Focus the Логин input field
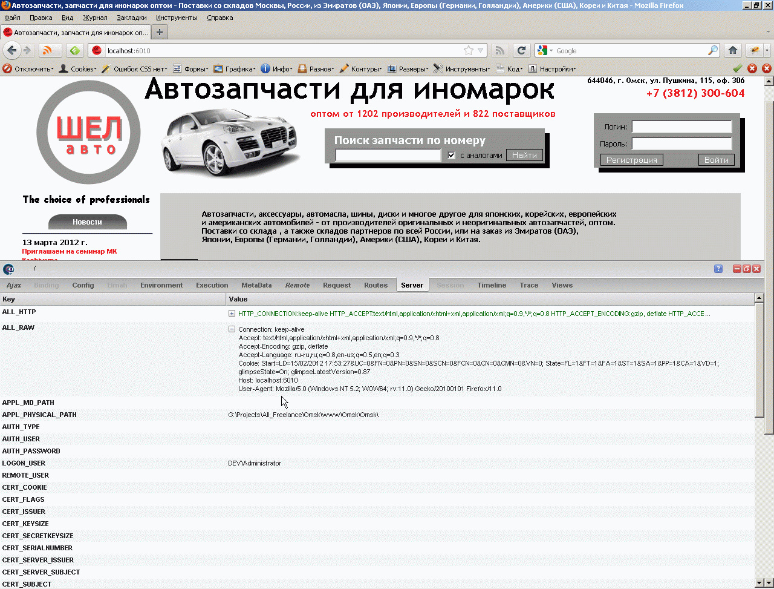774x589 pixels. [x=682, y=127]
